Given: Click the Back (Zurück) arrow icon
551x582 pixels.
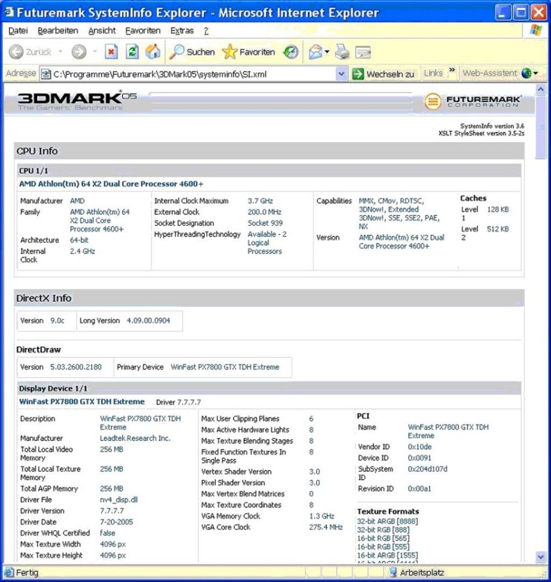Looking at the screenshot, I should click(16, 52).
